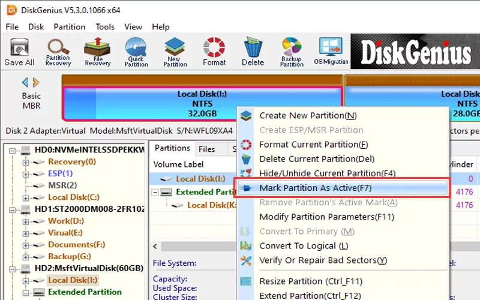The height and width of the screenshot is (300, 480).
Task: Select Extend Partition(Ctrl_F12) menu entry
Action: coord(342,295)
